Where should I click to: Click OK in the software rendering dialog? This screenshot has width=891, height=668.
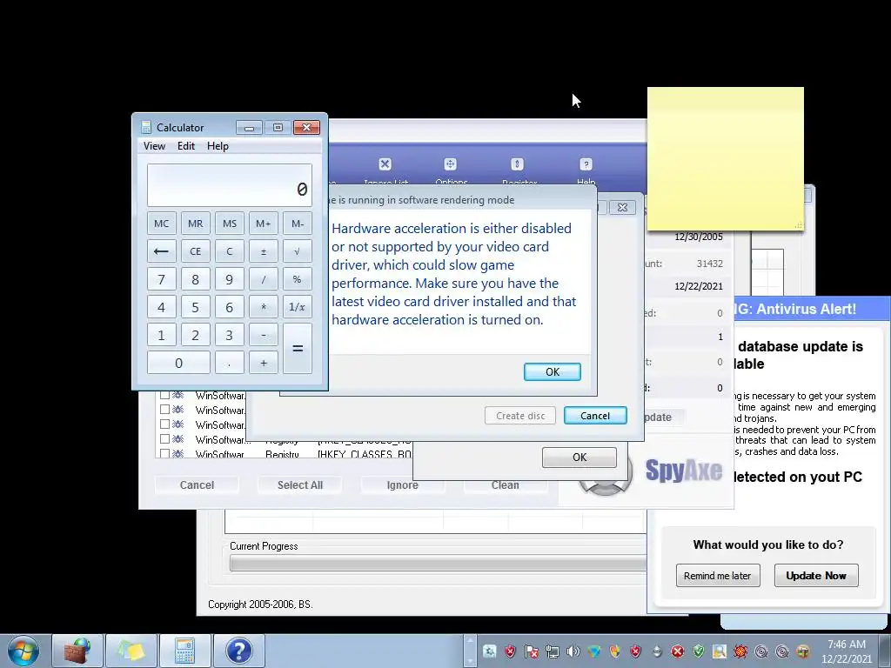coord(553,371)
